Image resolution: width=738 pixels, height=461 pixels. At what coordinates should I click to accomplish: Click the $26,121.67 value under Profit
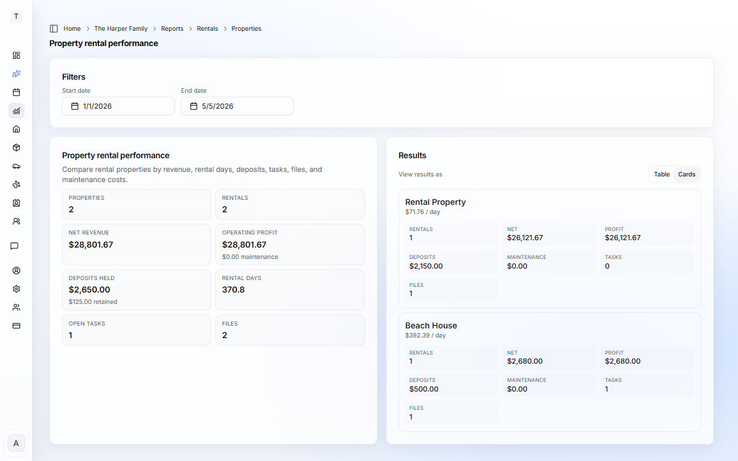coord(623,238)
